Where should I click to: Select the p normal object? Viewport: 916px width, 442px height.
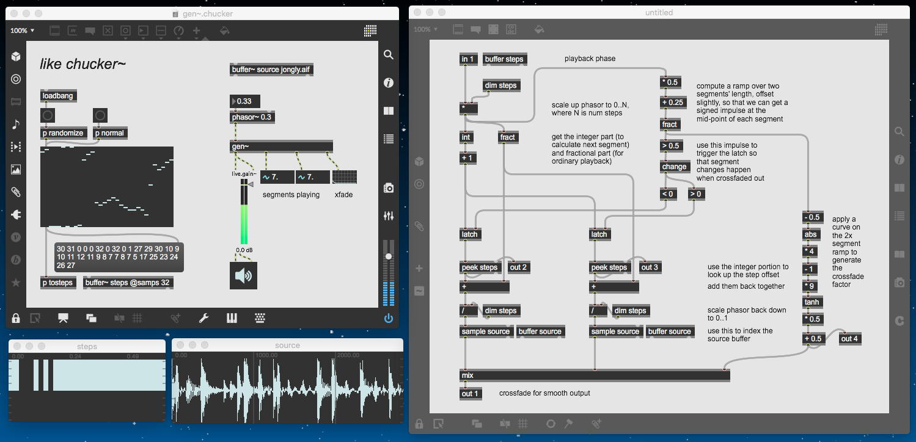[x=110, y=133]
